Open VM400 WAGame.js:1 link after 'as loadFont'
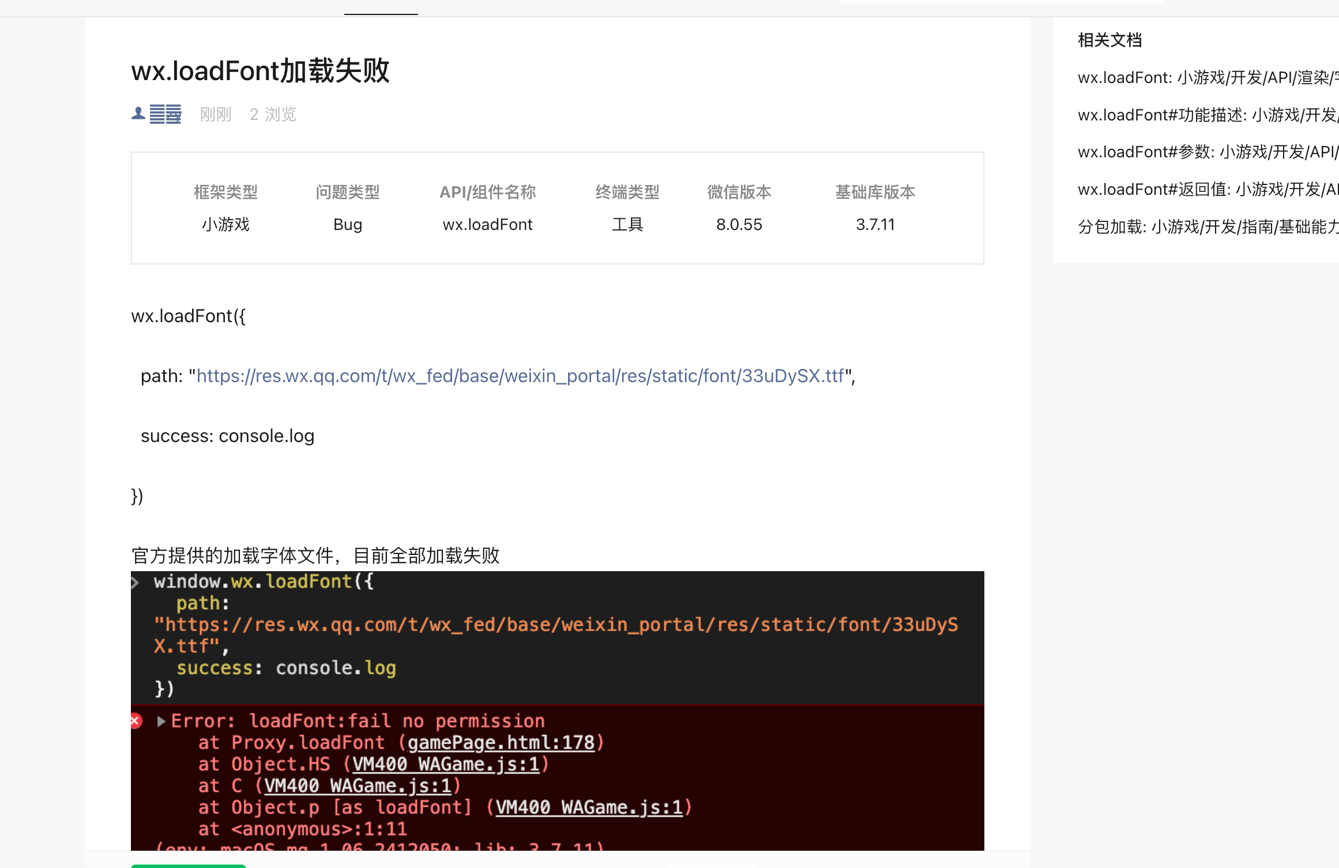This screenshot has width=1339, height=868. click(x=589, y=807)
